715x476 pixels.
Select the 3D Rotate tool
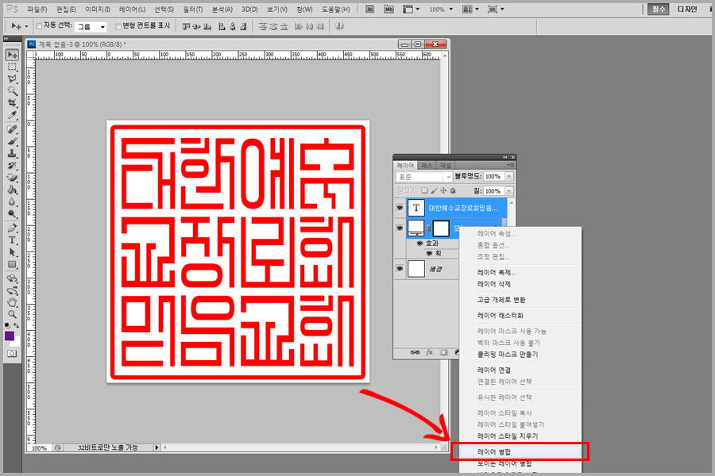12,278
